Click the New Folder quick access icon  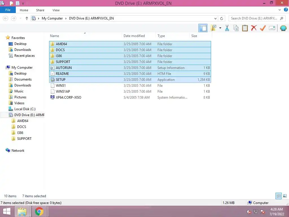point(17,3)
